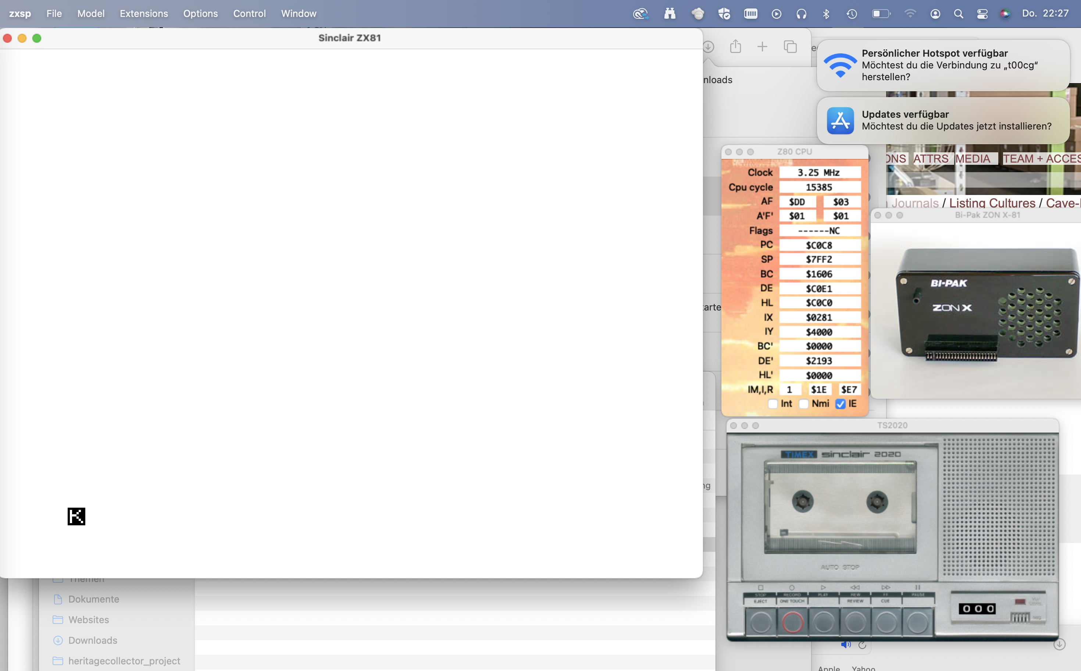Open the Extensions menu

[x=144, y=13]
